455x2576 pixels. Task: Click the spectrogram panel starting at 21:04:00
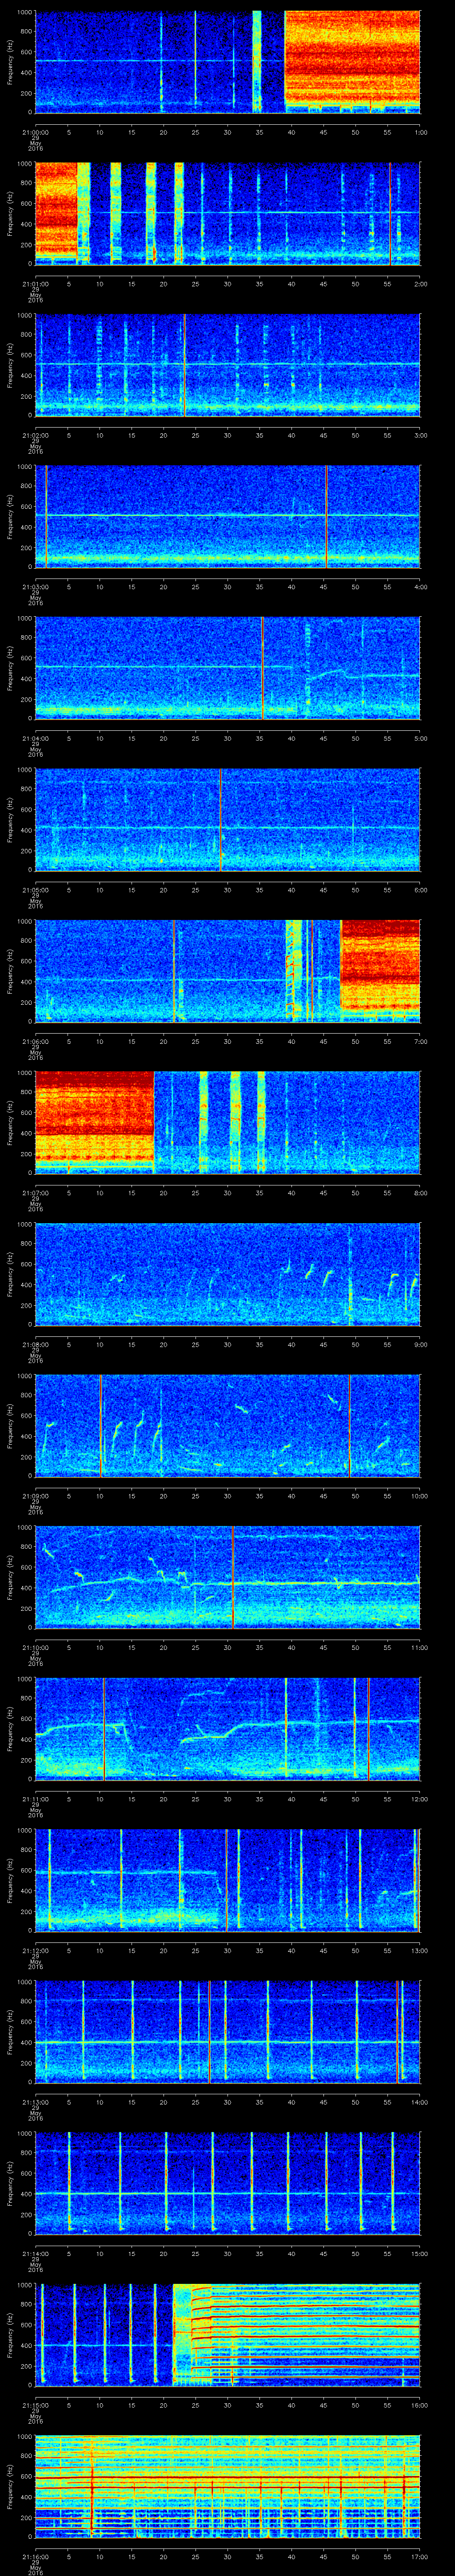click(x=228, y=668)
